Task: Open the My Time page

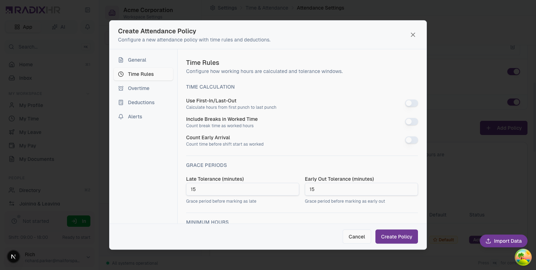Action: pos(49,119)
